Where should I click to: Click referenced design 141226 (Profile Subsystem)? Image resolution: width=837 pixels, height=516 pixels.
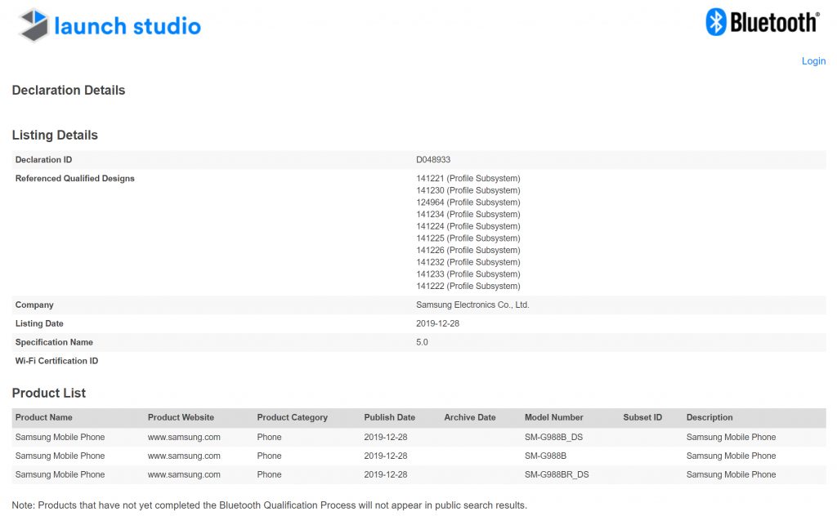(x=468, y=250)
